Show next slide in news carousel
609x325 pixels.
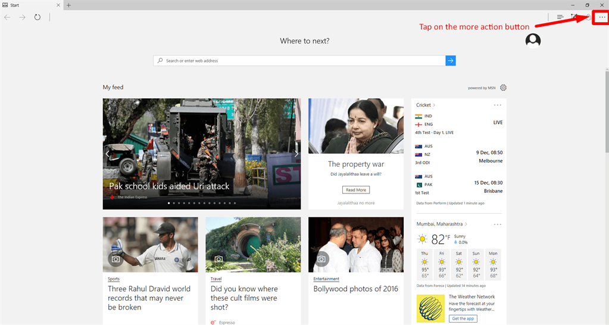[296, 154]
